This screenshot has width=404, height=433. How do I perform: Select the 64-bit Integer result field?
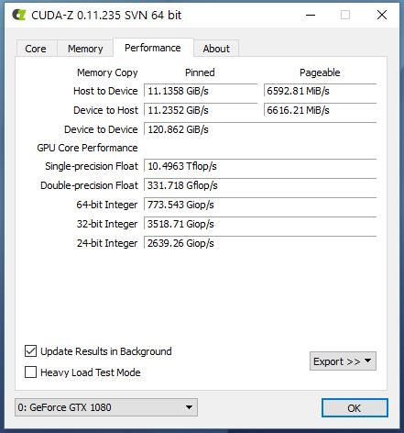[x=260, y=205]
